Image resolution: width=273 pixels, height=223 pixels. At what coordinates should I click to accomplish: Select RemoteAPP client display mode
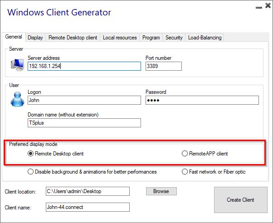click(x=185, y=154)
